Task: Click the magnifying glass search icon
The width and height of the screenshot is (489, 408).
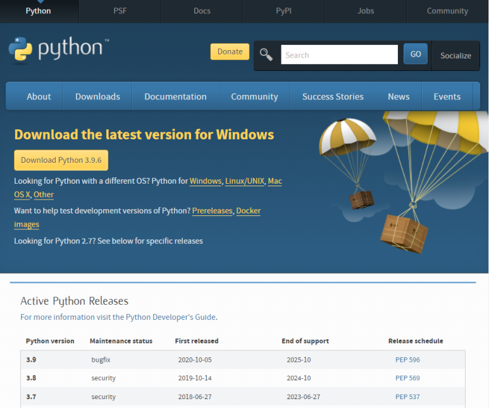Action: [266, 54]
